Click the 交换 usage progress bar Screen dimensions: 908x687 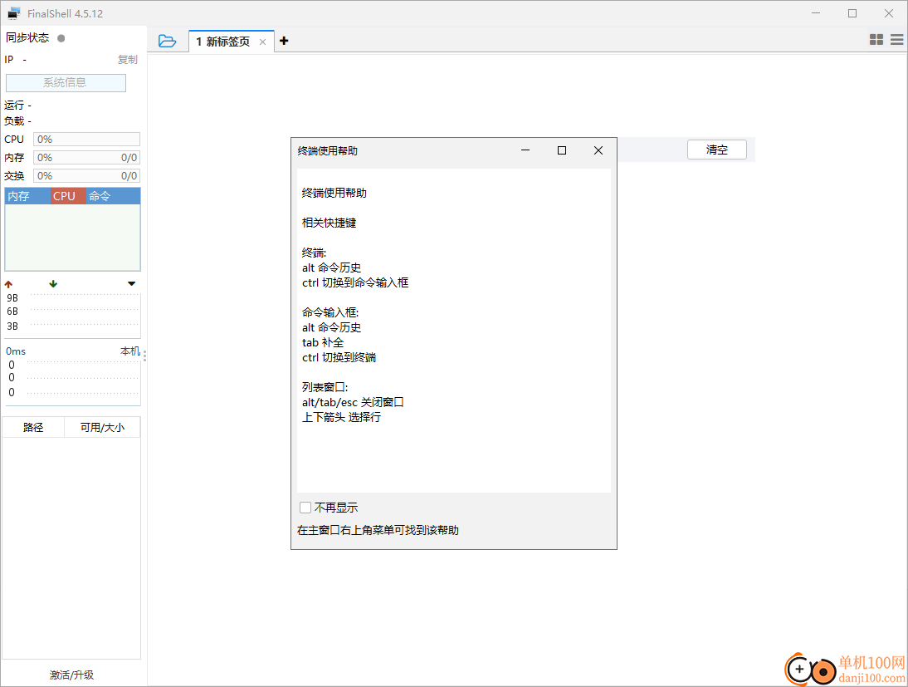87,175
